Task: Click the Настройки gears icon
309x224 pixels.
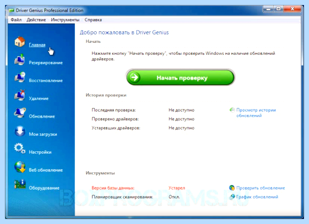Action: (x=20, y=149)
